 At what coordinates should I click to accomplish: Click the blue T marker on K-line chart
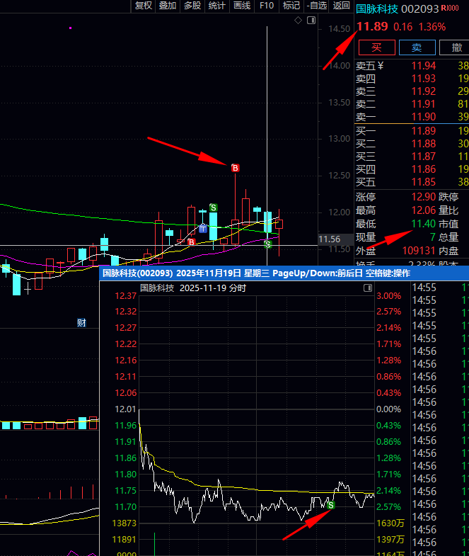[203, 229]
